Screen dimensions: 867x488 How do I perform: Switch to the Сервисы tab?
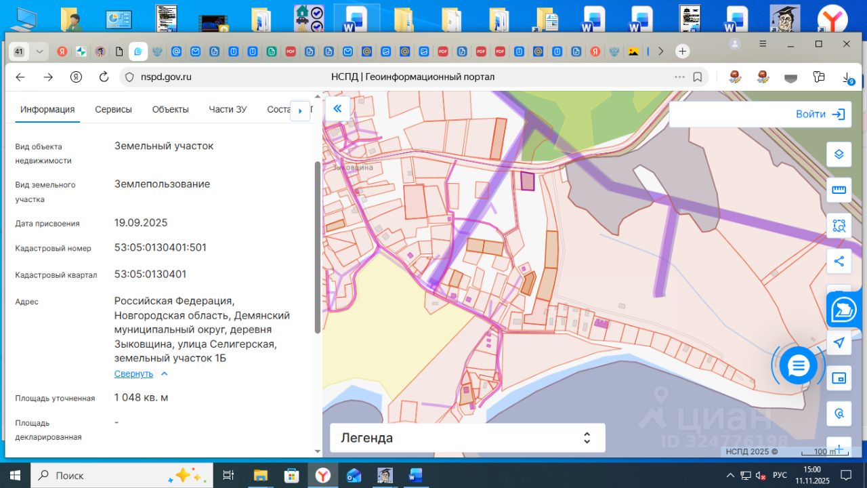click(113, 110)
